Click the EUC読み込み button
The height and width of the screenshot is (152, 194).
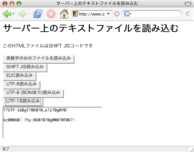pos(20,76)
